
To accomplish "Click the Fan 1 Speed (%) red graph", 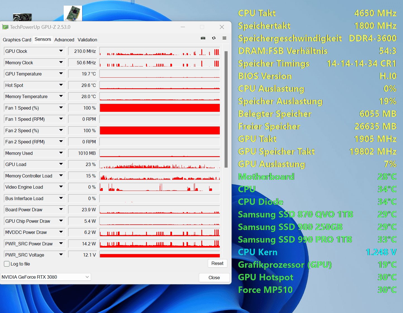I will [160, 108].
